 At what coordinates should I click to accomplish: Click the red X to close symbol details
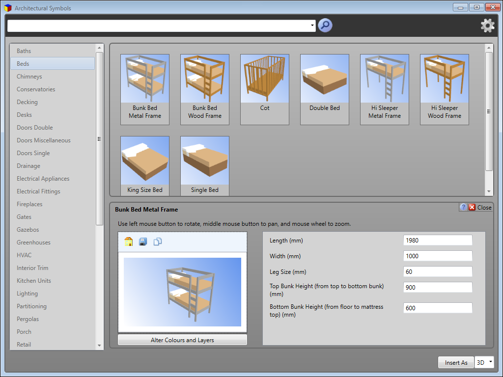click(471, 207)
